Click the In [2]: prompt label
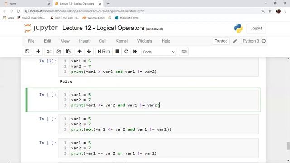 [x=48, y=61]
